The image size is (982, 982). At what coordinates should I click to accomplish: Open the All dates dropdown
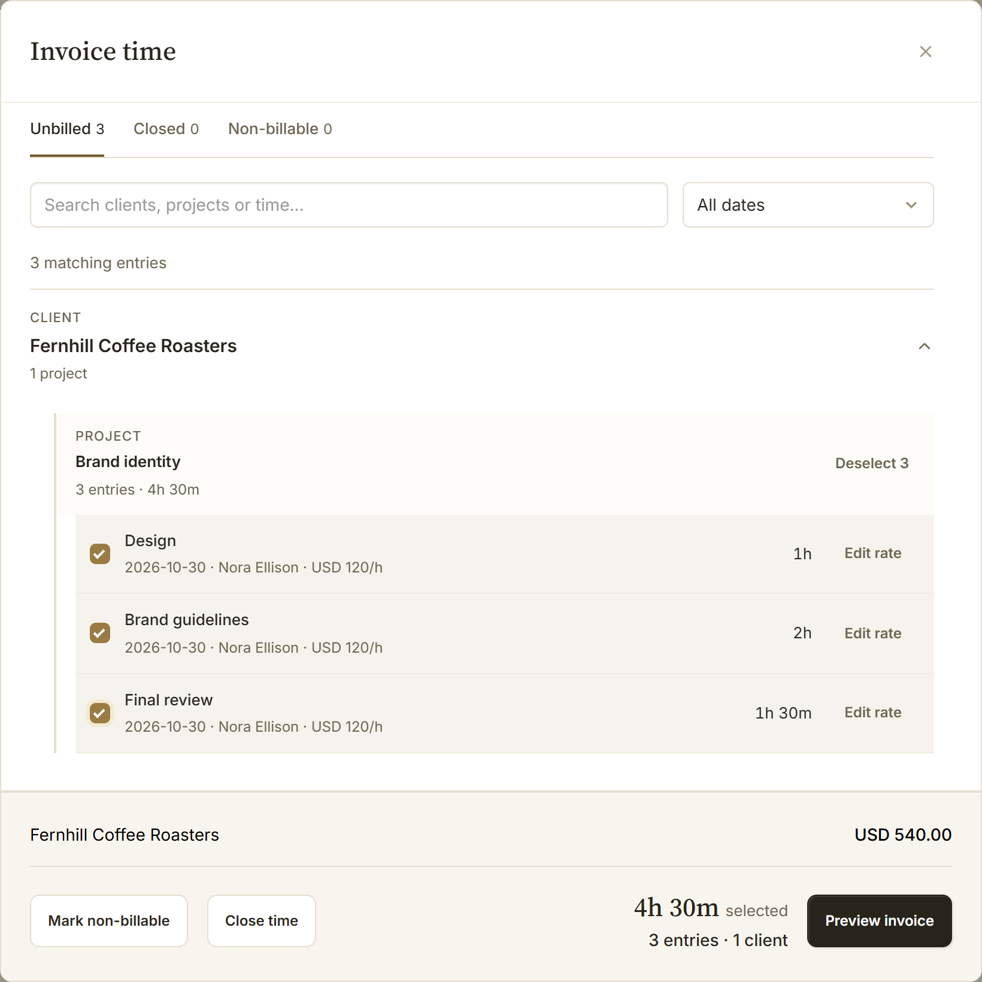point(808,205)
